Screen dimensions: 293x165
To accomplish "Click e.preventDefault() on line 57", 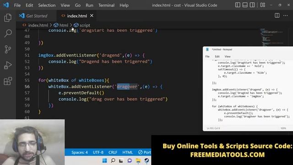I will click(x=81, y=93).
